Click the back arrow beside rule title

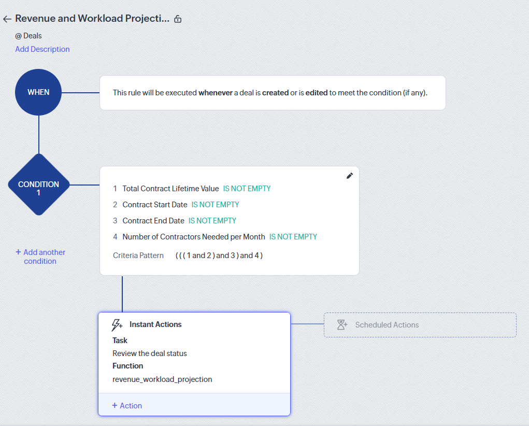7,19
